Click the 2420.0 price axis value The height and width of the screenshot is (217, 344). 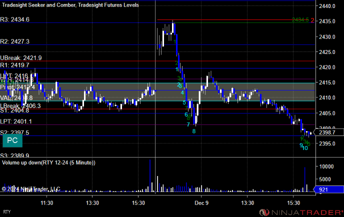[x=327, y=67]
